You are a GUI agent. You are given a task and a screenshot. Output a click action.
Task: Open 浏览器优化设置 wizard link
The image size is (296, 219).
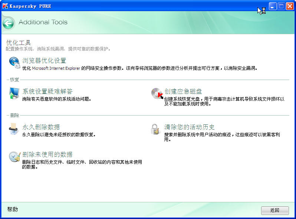(44, 61)
